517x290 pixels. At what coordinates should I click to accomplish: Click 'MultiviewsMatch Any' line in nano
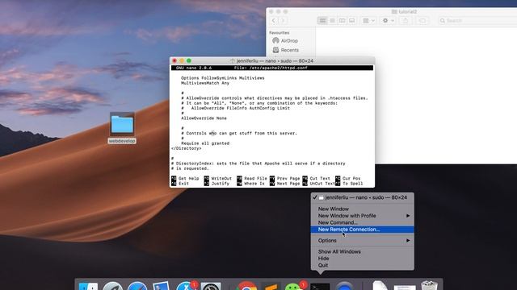[205, 83]
